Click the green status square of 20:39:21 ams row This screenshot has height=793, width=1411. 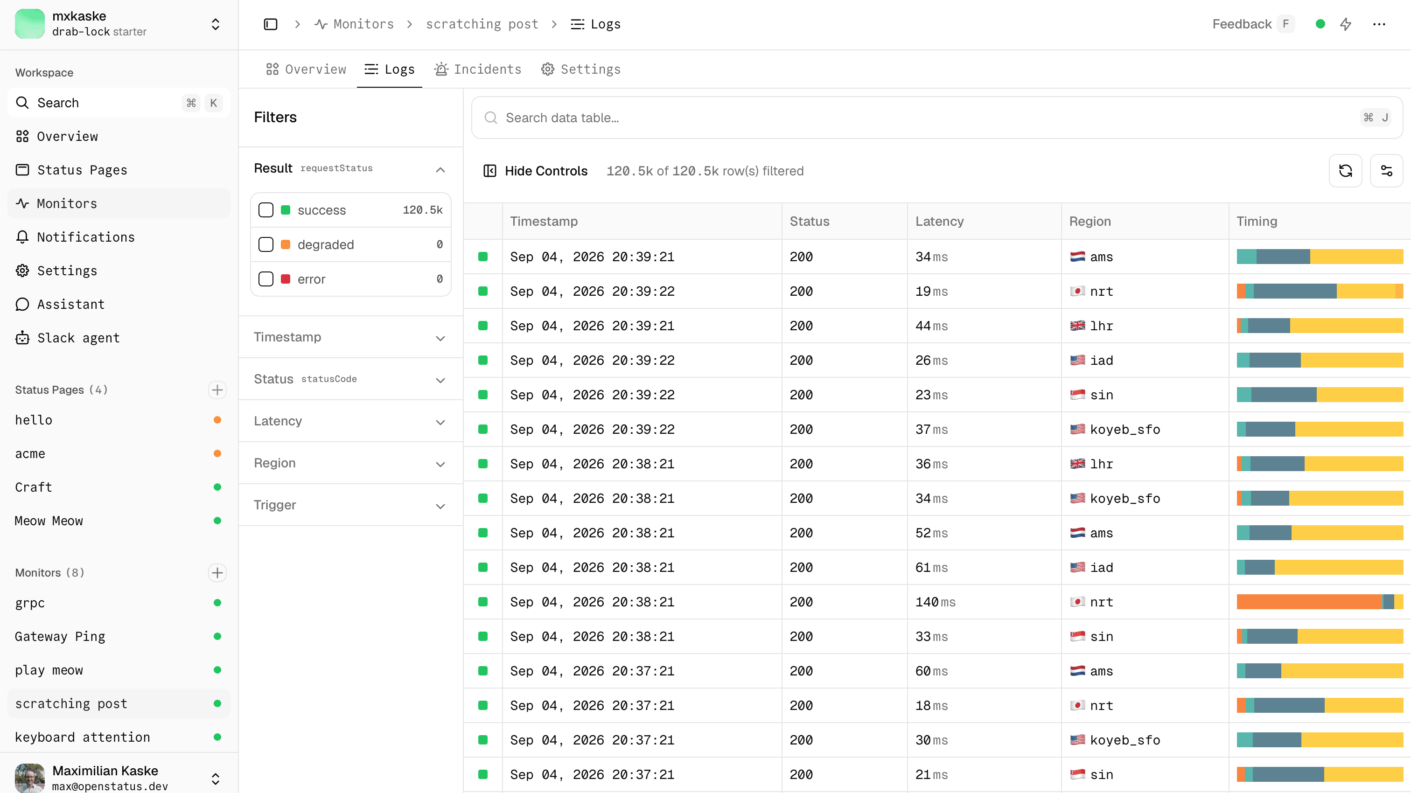pyautogui.click(x=482, y=257)
